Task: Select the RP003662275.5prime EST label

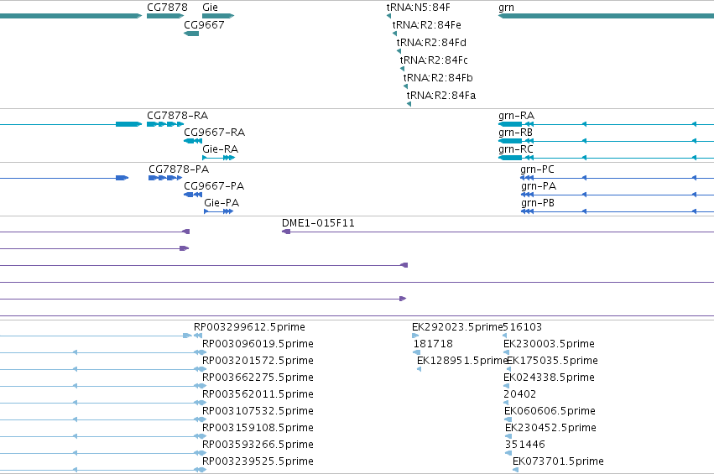Action: (258, 378)
